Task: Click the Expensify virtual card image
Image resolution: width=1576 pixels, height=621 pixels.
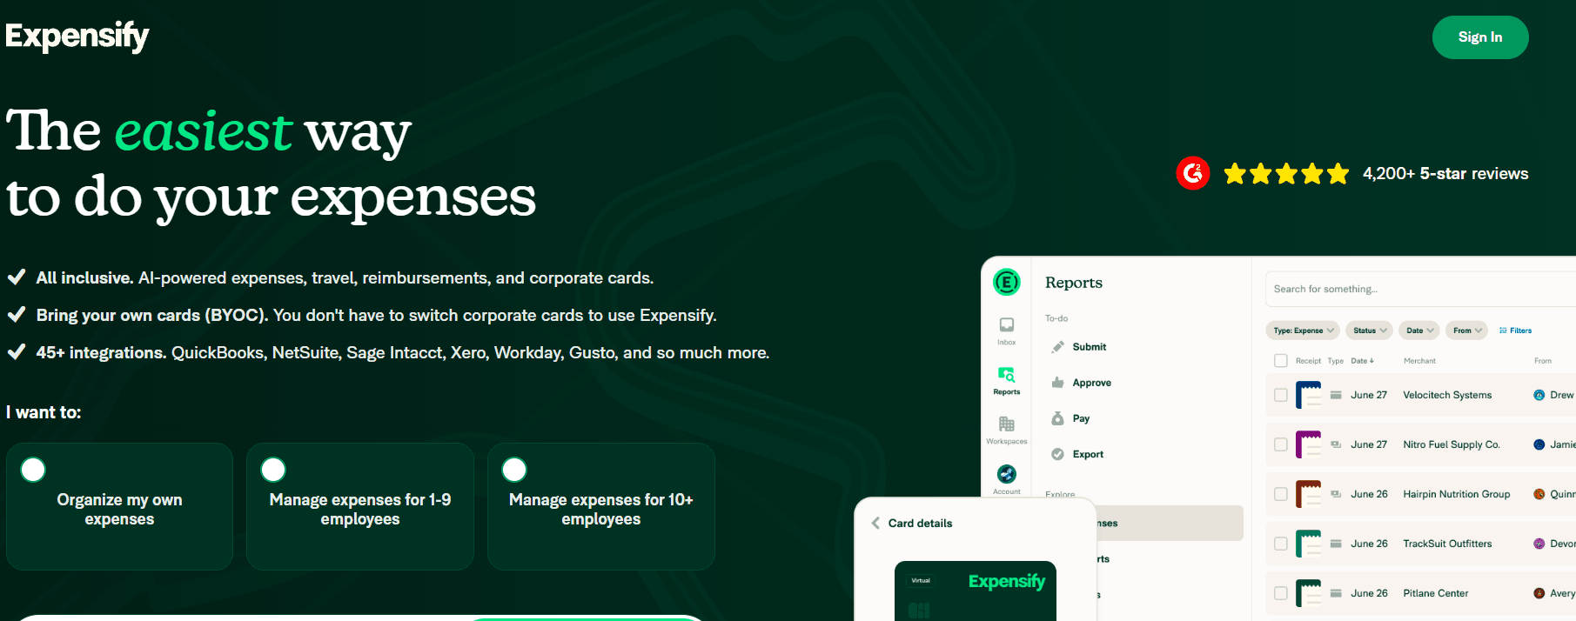Action: [x=976, y=591]
